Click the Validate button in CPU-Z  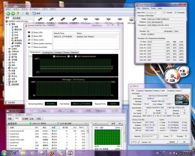(x=172, y=142)
